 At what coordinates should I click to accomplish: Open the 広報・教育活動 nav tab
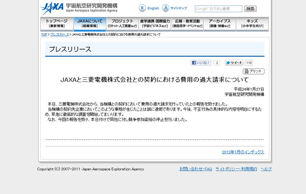click(x=187, y=24)
